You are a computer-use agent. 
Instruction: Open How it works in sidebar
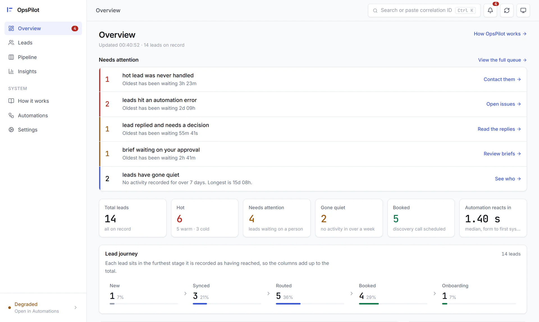click(x=43, y=101)
